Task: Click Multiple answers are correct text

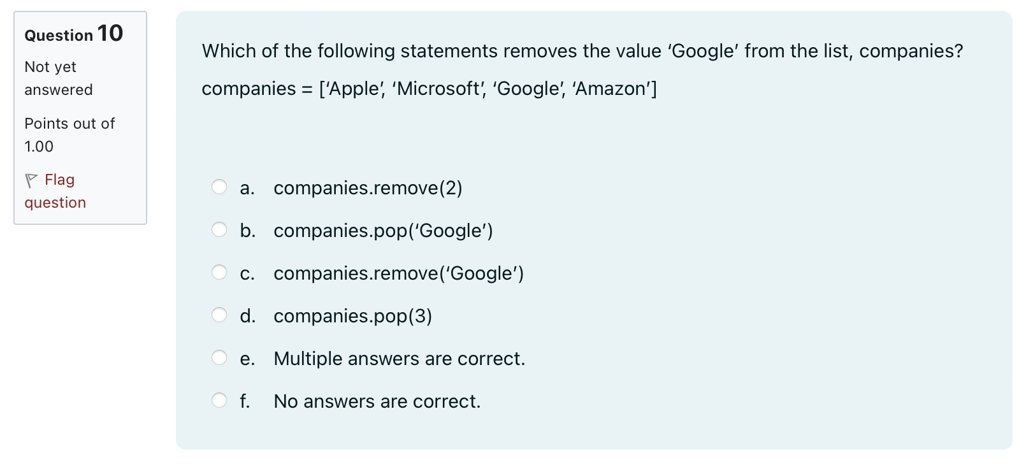Action: pyautogui.click(x=399, y=359)
